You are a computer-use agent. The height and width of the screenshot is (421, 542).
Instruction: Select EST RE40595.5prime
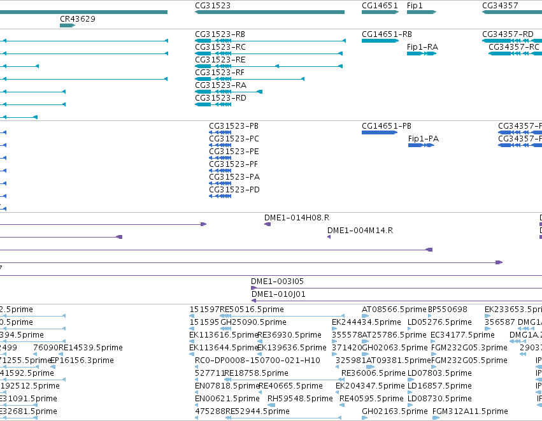[x=342, y=405]
